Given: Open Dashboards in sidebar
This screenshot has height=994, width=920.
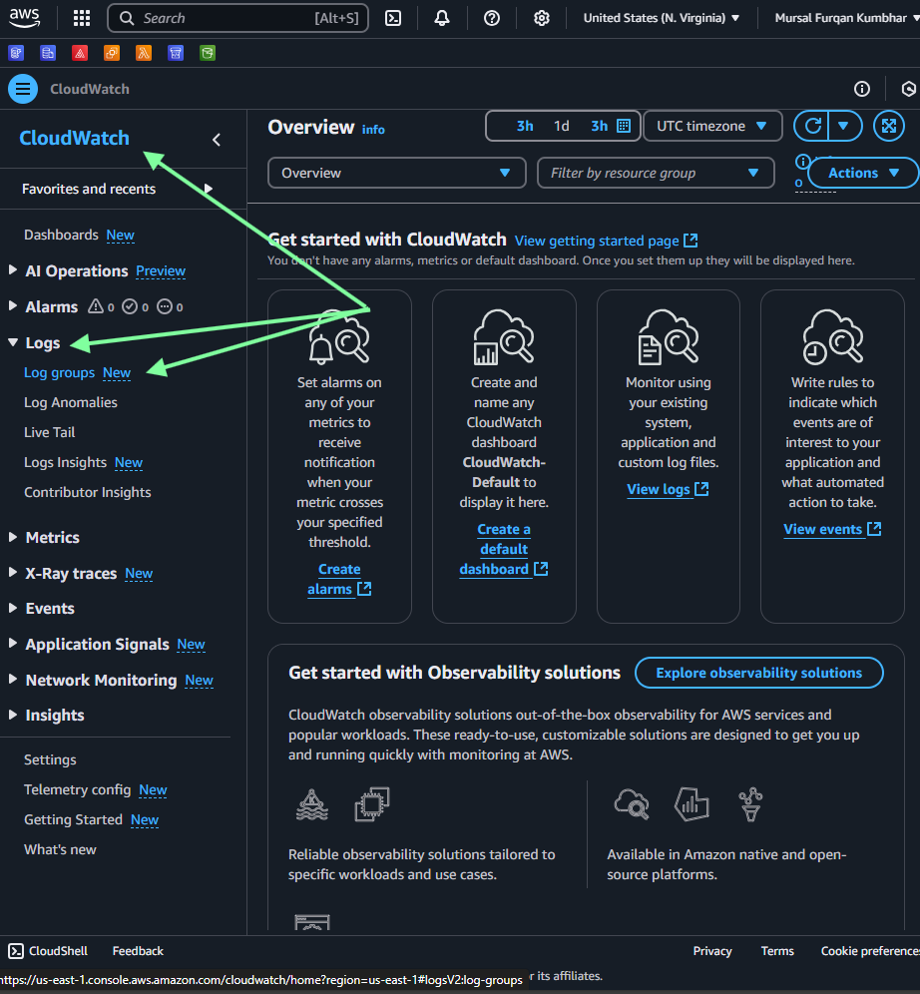Looking at the screenshot, I should coord(61,235).
